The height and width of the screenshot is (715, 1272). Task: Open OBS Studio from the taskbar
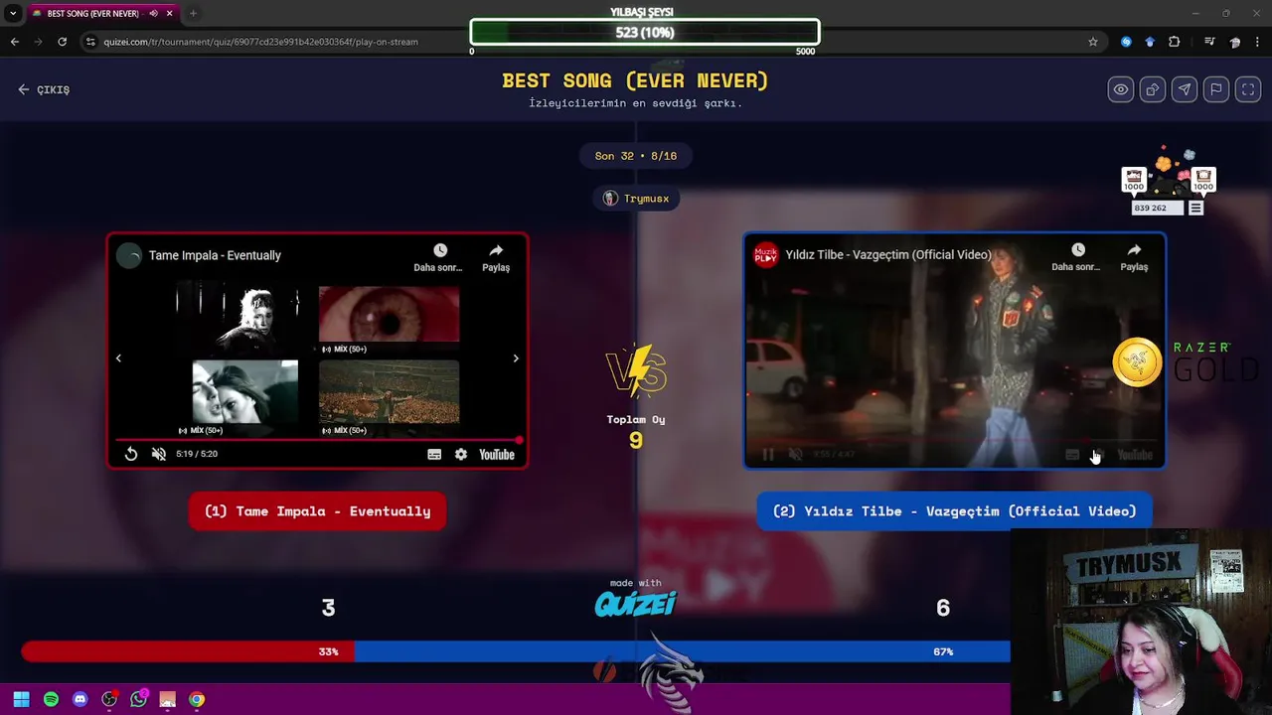coord(109,699)
